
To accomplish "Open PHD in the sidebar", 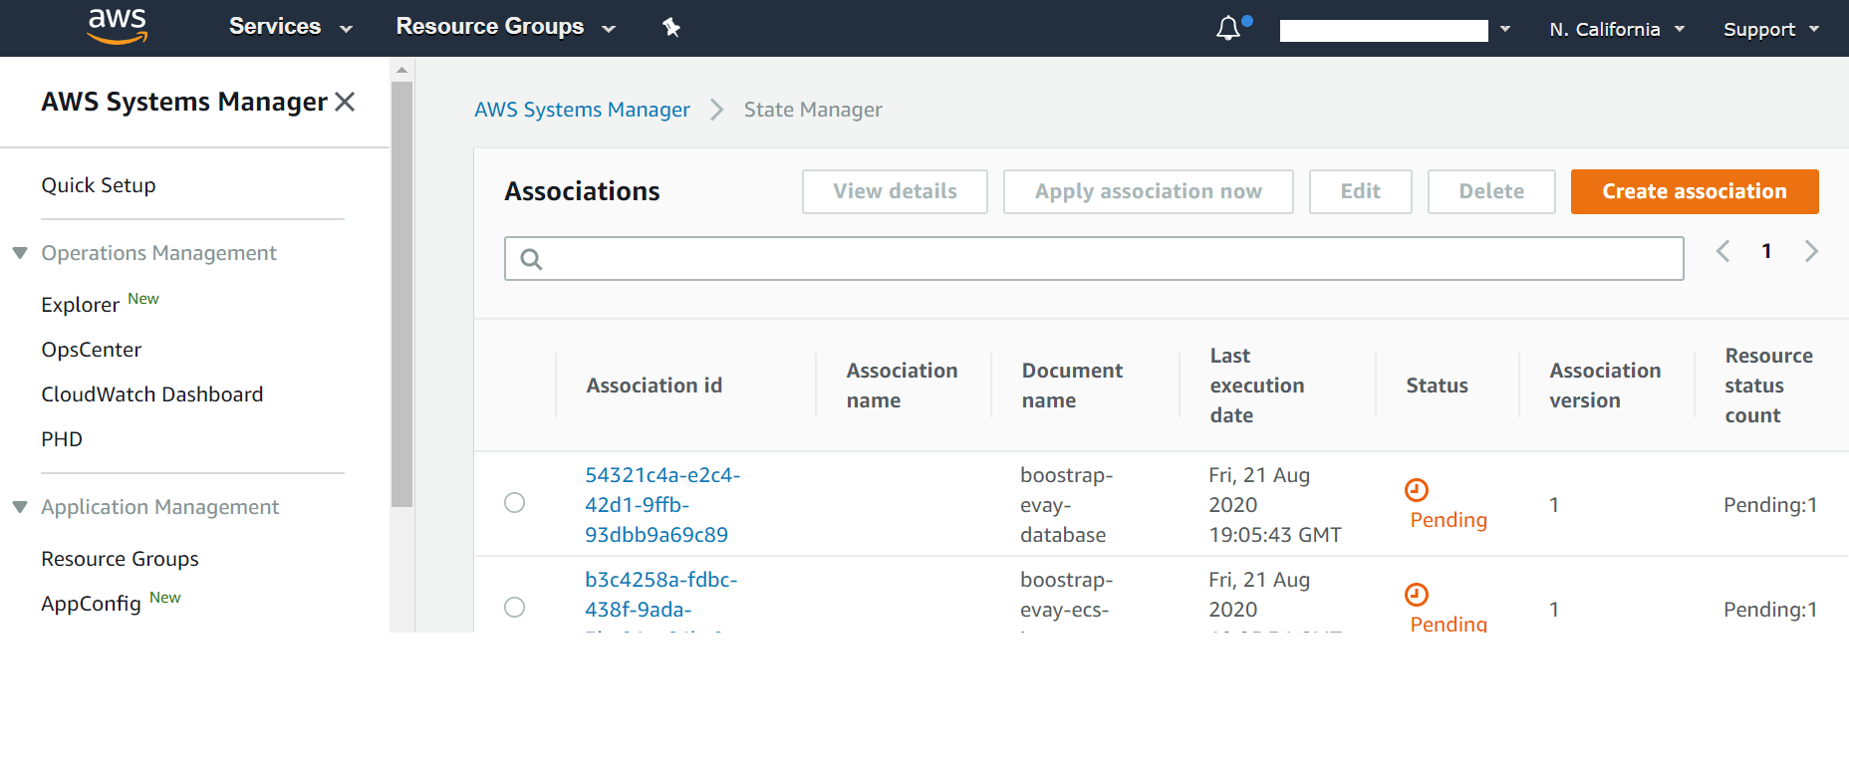I will coord(62,439).
